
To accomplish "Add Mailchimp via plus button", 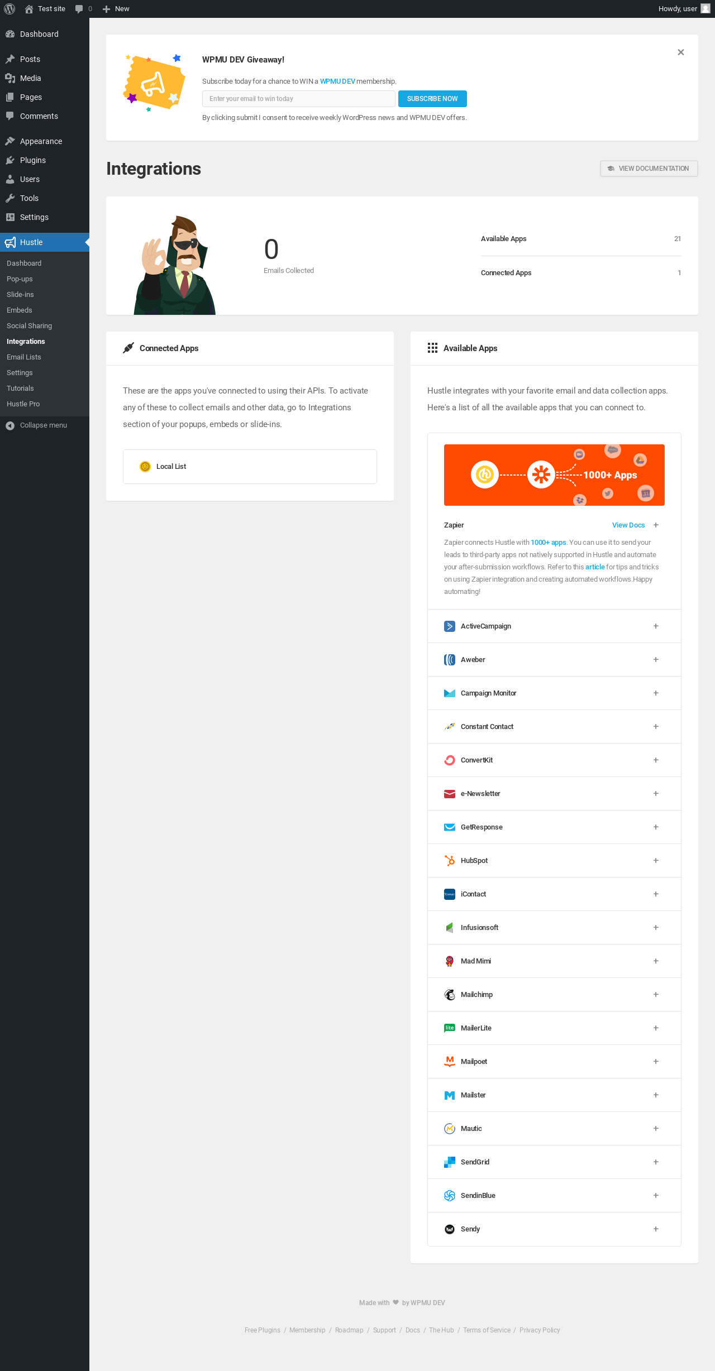I will point(656,995).
